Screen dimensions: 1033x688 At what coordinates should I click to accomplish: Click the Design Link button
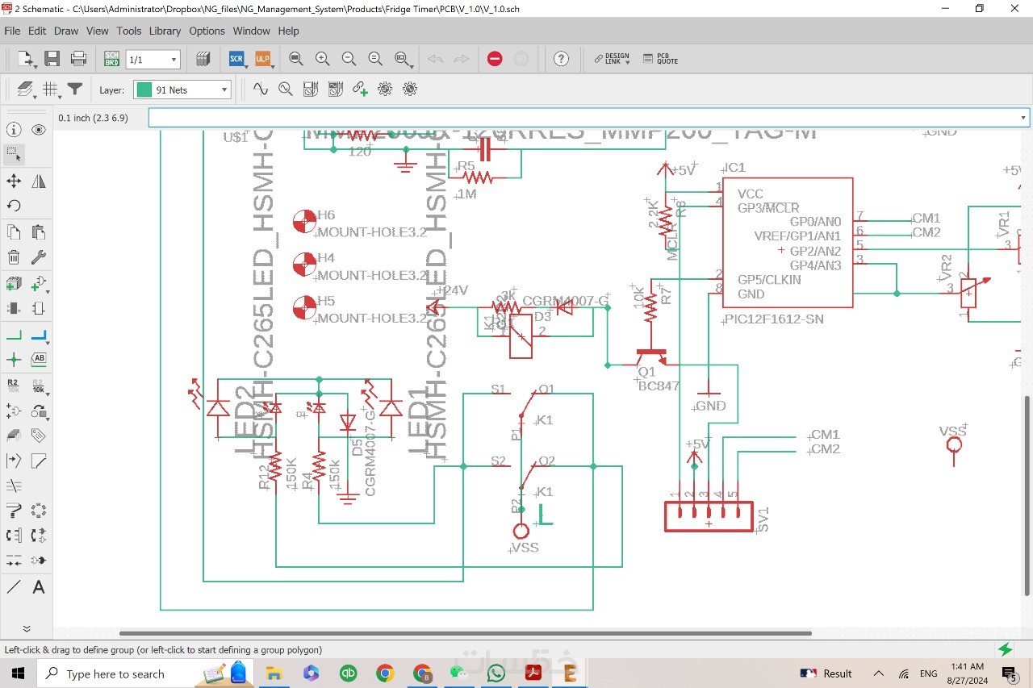coord(612,59)
